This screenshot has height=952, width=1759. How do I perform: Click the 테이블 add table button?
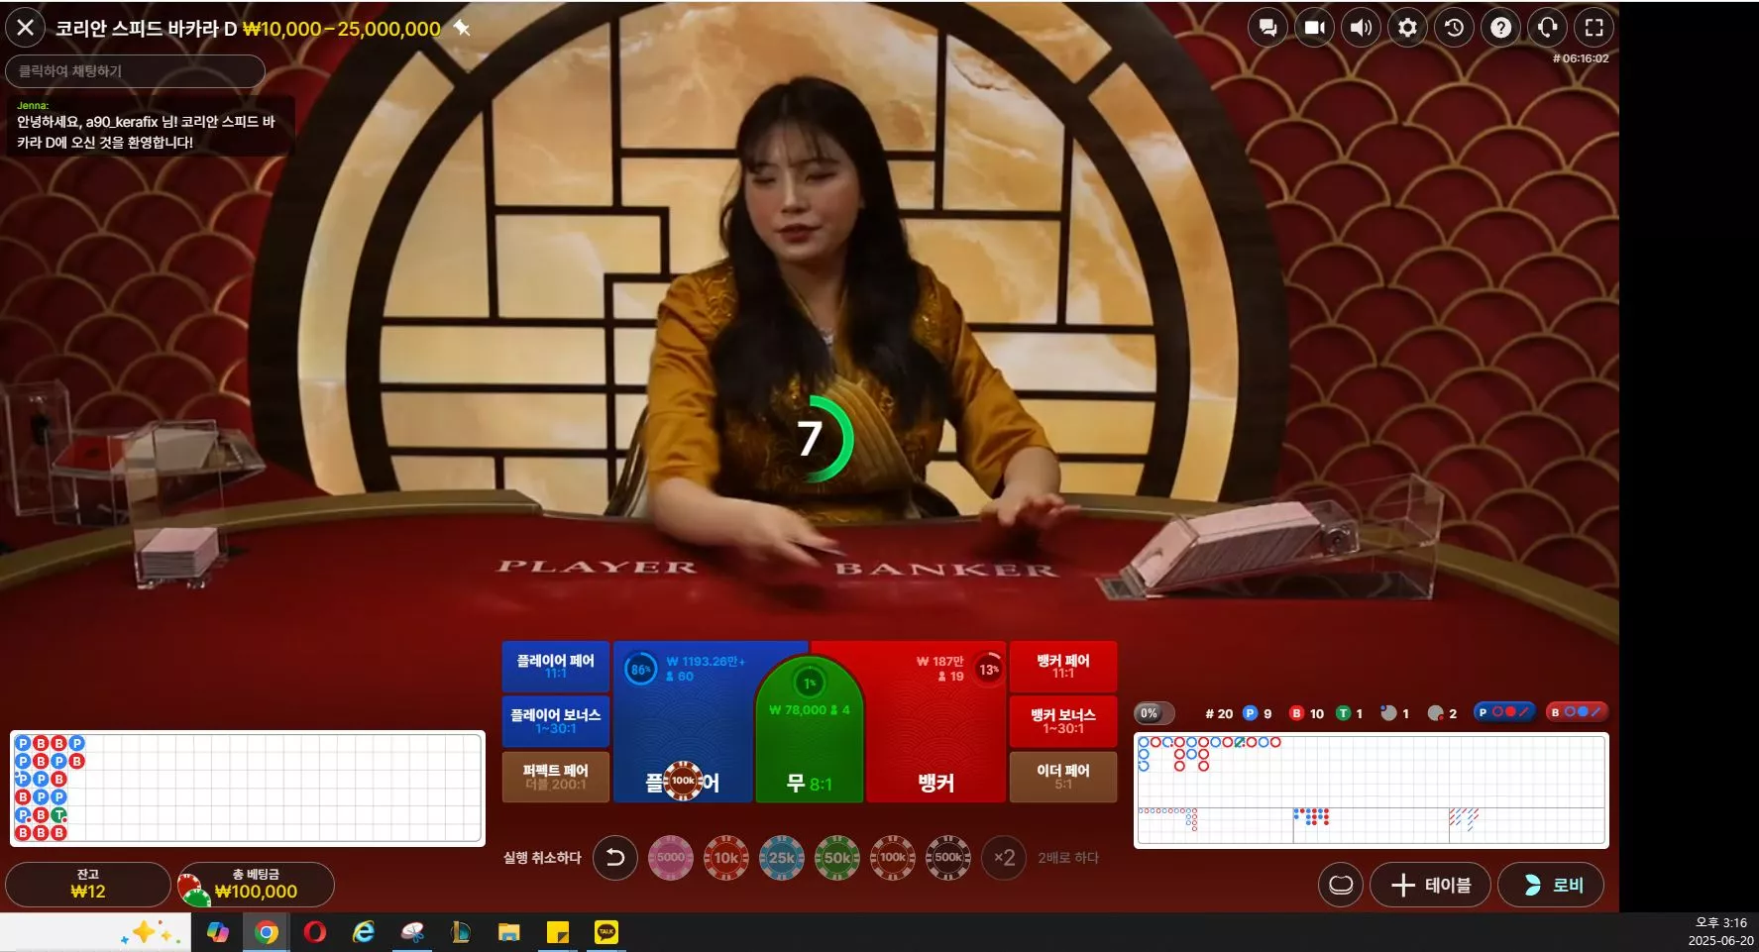tap(1430, 885)
